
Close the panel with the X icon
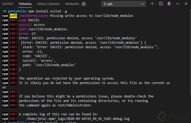coord(185,4)
